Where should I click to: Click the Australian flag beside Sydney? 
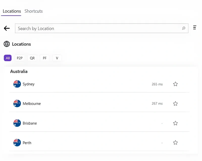[x=17, y=84]
